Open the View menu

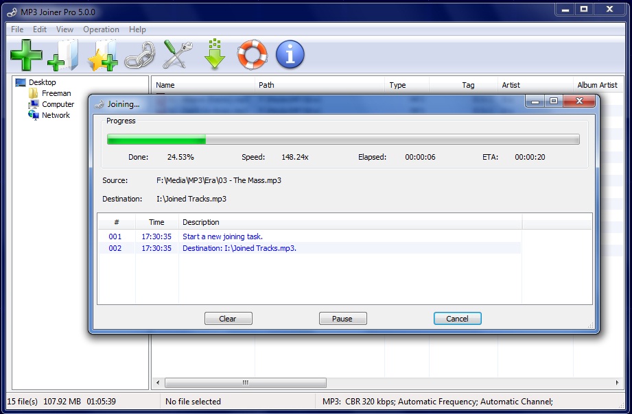(x=65, y=29)
